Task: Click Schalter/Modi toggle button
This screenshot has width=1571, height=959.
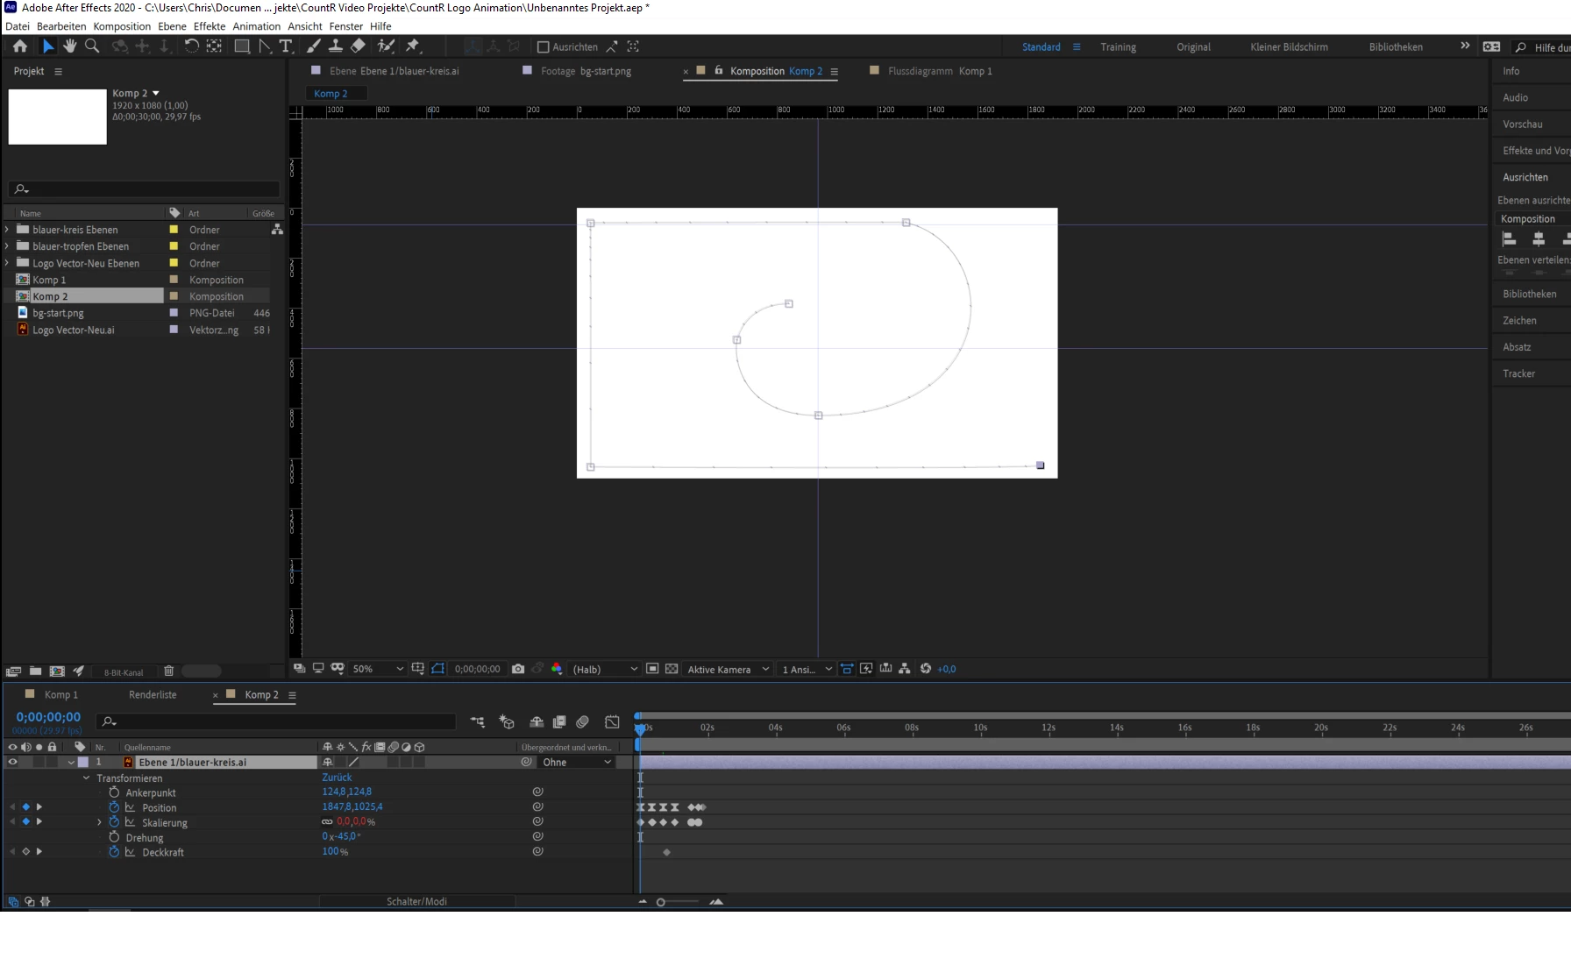Action: pos(416,901)
